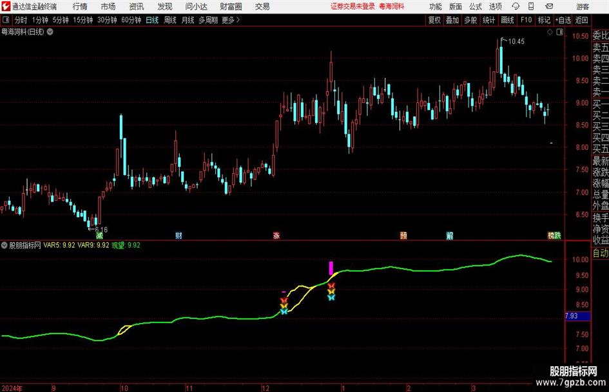Expand the 更多 period options
Viewport: 609px width, 392px height.
point(231,20)
